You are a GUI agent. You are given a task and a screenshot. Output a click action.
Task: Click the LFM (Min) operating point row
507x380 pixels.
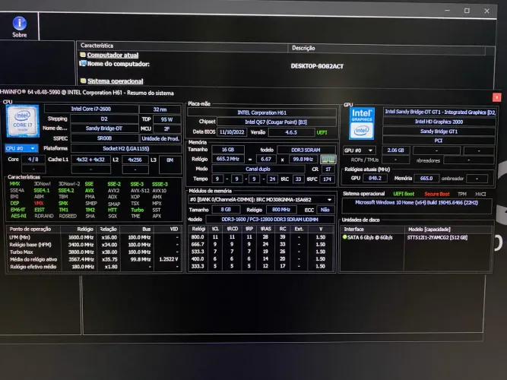[x=94, y=237]
